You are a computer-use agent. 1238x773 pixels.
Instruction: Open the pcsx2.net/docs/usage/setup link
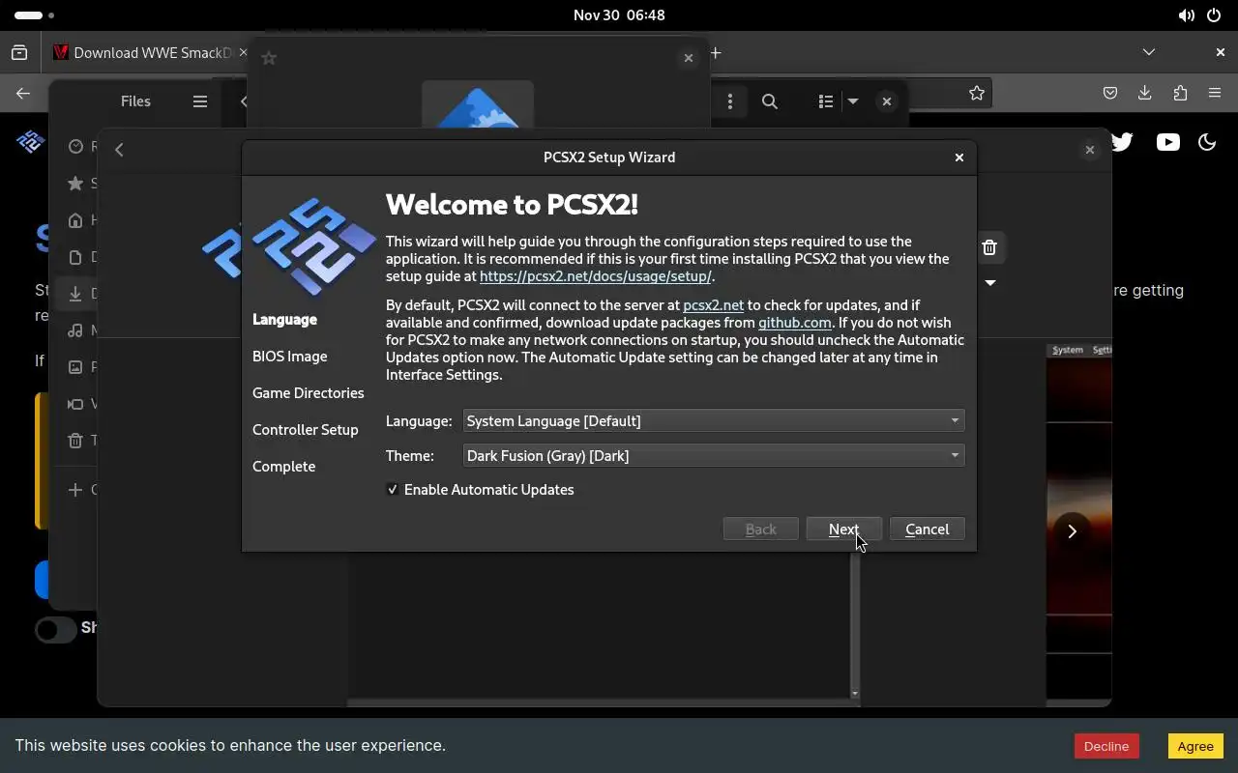(x=596, y=276)
